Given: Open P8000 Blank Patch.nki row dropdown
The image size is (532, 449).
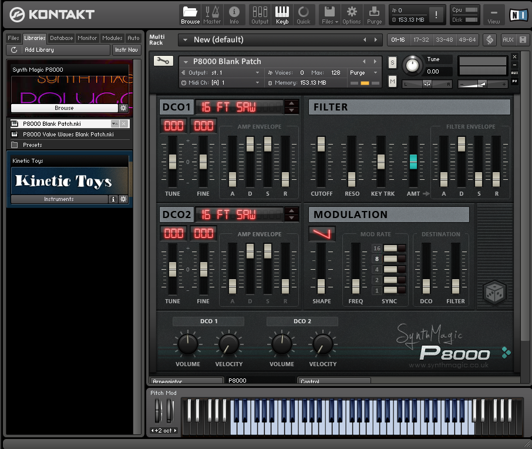Looking at the screenshot, I should click(115, 123).
